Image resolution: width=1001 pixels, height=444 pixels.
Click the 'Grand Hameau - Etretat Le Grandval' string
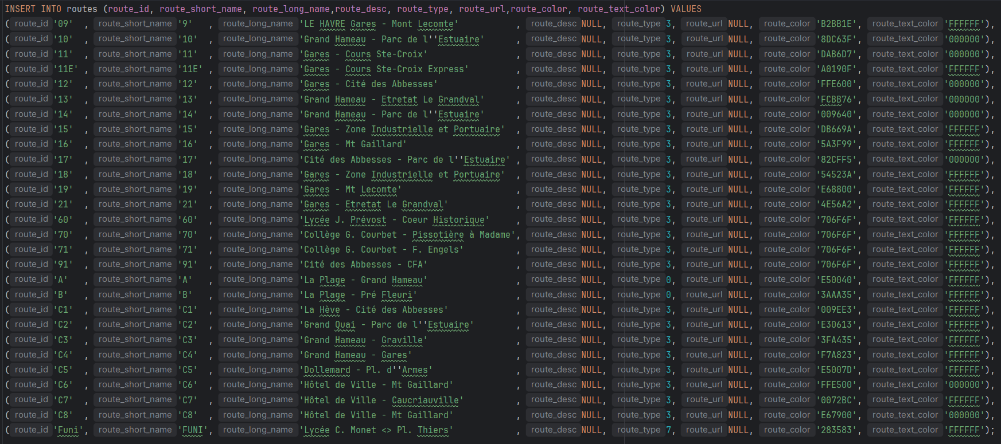coord(391,99)
